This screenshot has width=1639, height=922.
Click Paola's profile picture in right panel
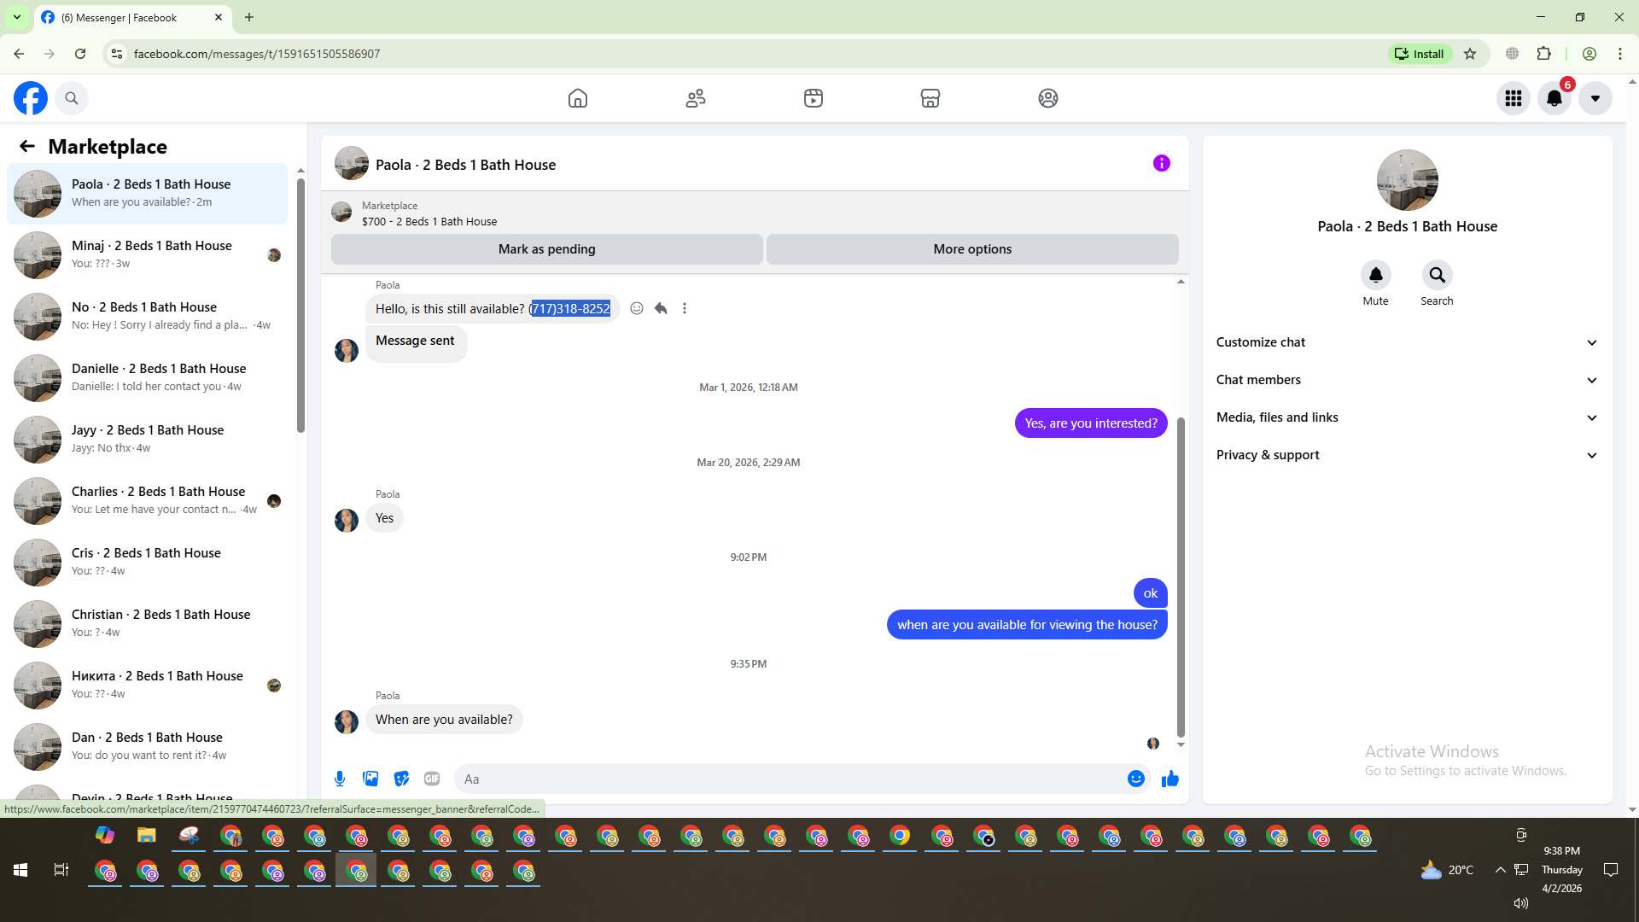(1408, 180)
